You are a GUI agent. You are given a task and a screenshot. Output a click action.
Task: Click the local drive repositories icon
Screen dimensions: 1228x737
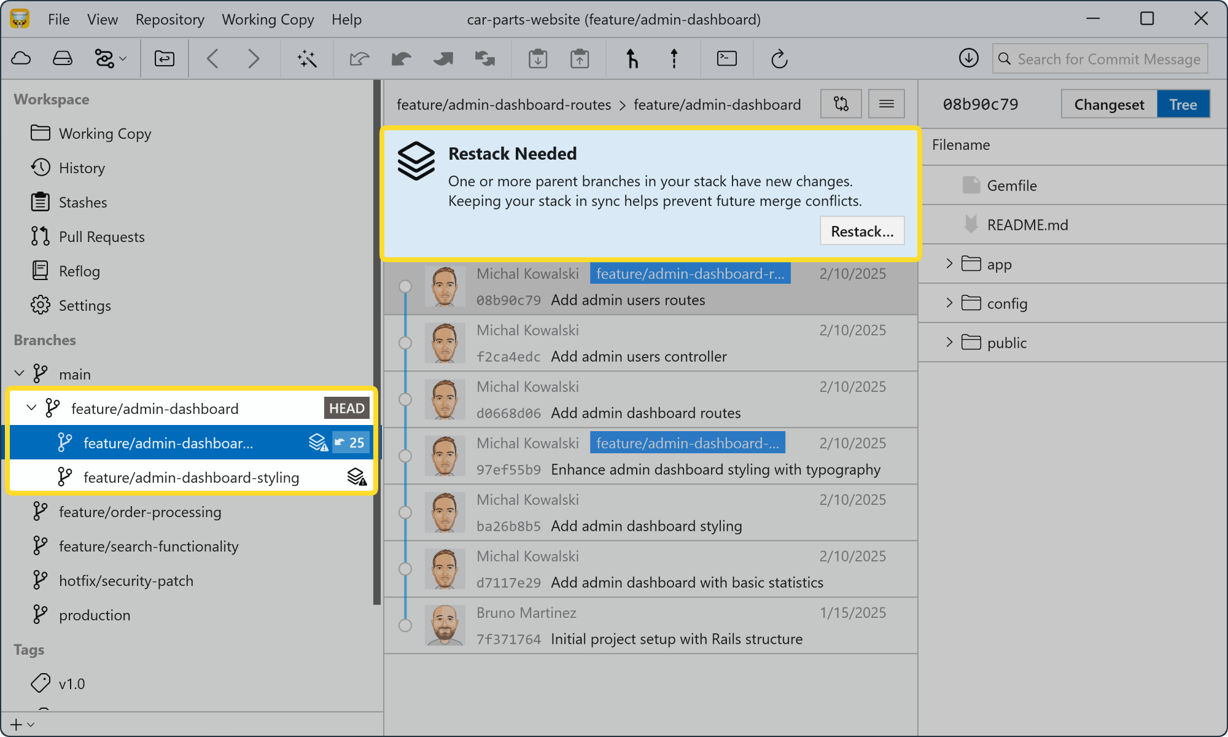point(63,59)
